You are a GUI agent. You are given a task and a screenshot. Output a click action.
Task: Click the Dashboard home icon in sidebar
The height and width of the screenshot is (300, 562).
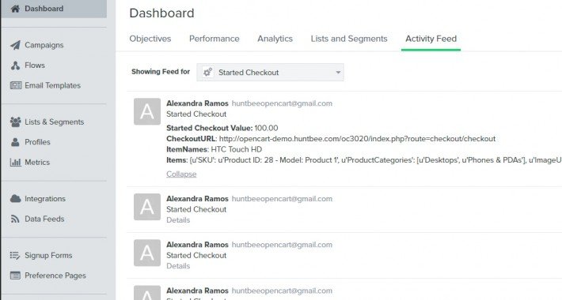coord(15,9)
